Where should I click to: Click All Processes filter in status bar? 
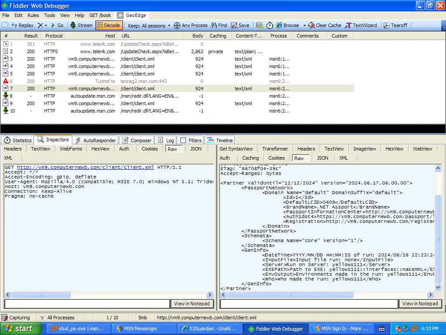(57, 318)
